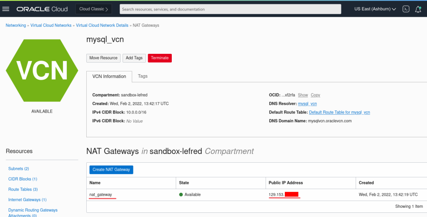Click the Name column header
Viewport: 427px width, 217px height.
pos(95,183)
